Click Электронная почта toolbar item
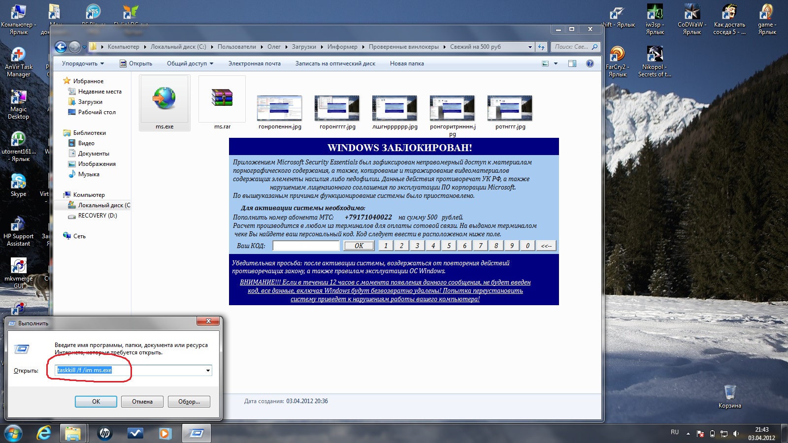 [254, 63]
